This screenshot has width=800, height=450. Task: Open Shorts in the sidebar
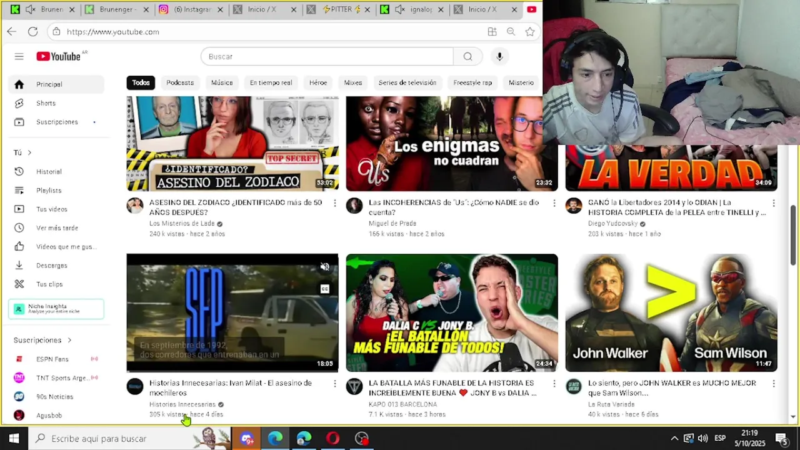[56, 103]
